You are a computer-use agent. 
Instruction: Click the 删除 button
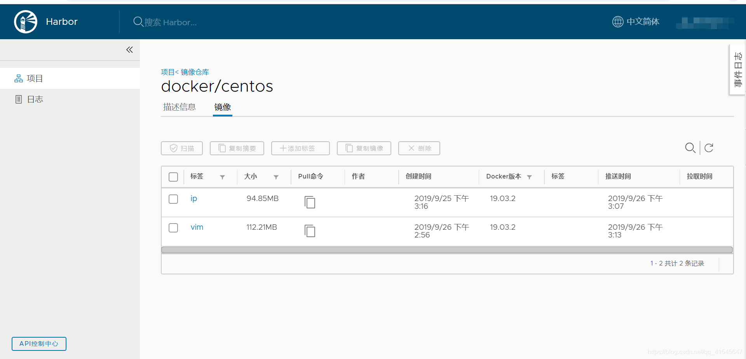click(419, 148)
